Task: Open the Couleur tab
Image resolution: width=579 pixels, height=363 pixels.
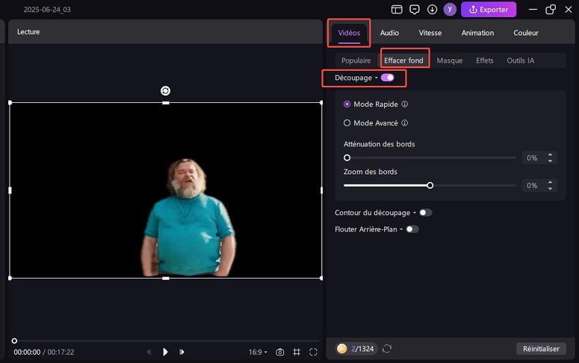Action: click(526, 33)
